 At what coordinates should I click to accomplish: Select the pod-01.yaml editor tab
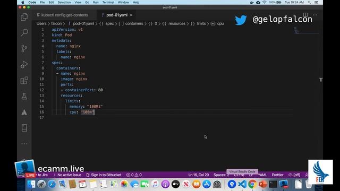point(117,15)
